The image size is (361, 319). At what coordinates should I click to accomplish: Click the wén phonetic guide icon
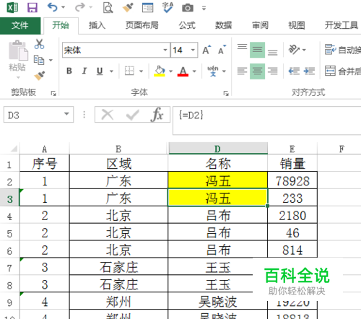coord(213,71)
